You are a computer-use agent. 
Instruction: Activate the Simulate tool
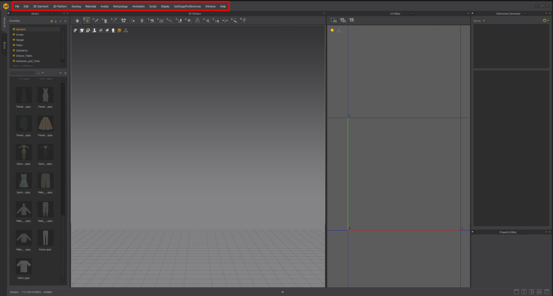point(77,20)
